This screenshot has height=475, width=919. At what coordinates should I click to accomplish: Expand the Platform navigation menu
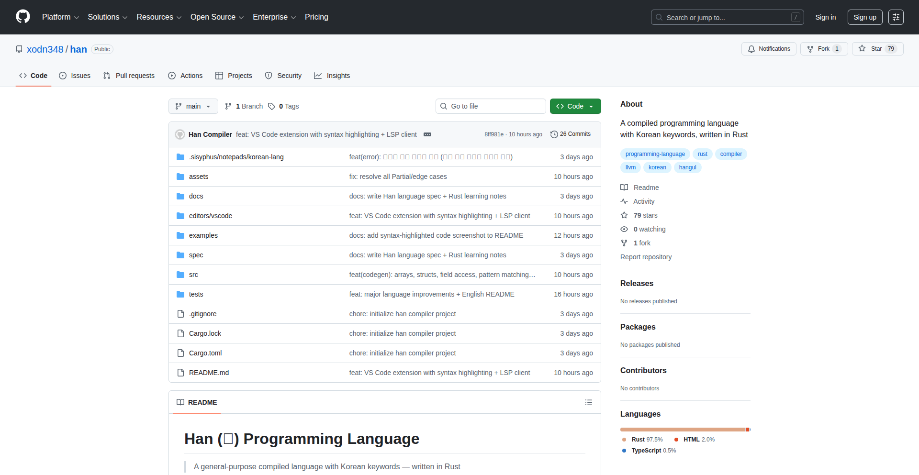point(60,17)
